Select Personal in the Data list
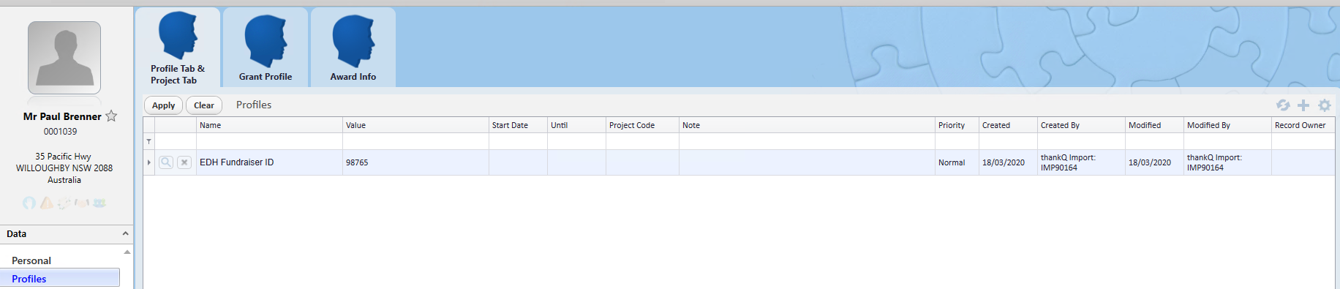The height and width of the screenshot is (289, 1340). point(31,260)
